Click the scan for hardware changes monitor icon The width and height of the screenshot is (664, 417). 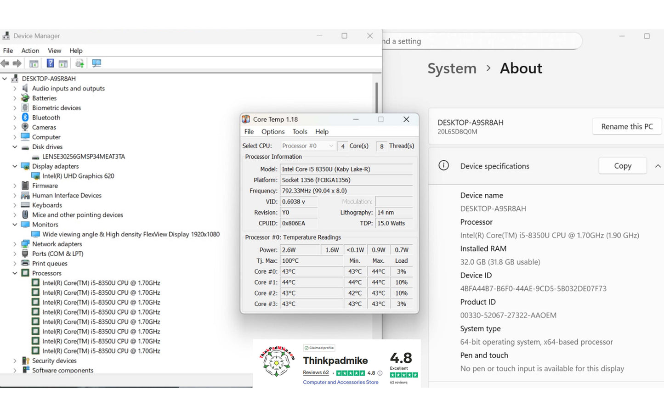click(x=96, y=63)
